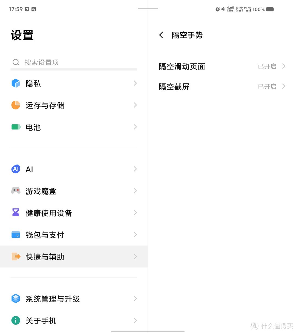
Task: Select the 健康使用设备 hourglass icon
Action: point(16,213)
